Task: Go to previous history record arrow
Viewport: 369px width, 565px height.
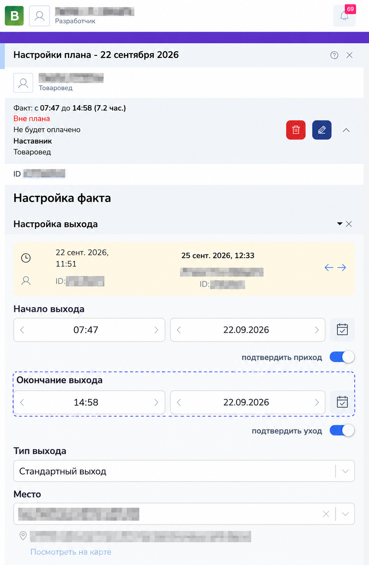Action: (x=329, y=268)
